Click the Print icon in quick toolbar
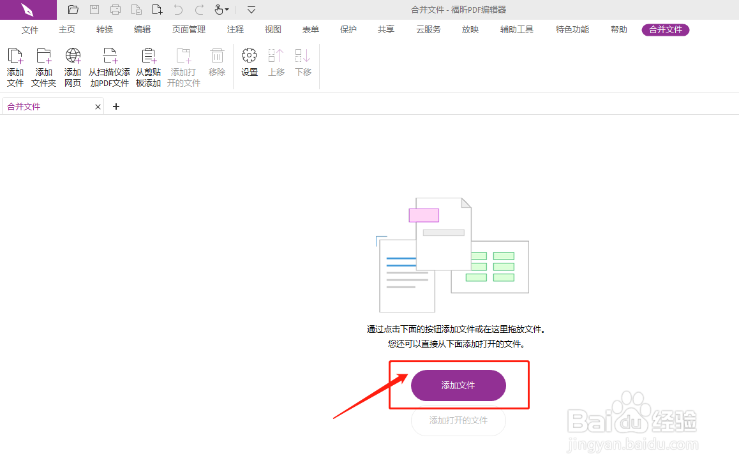This screenshot has width=739, height=470. point(116,10)
